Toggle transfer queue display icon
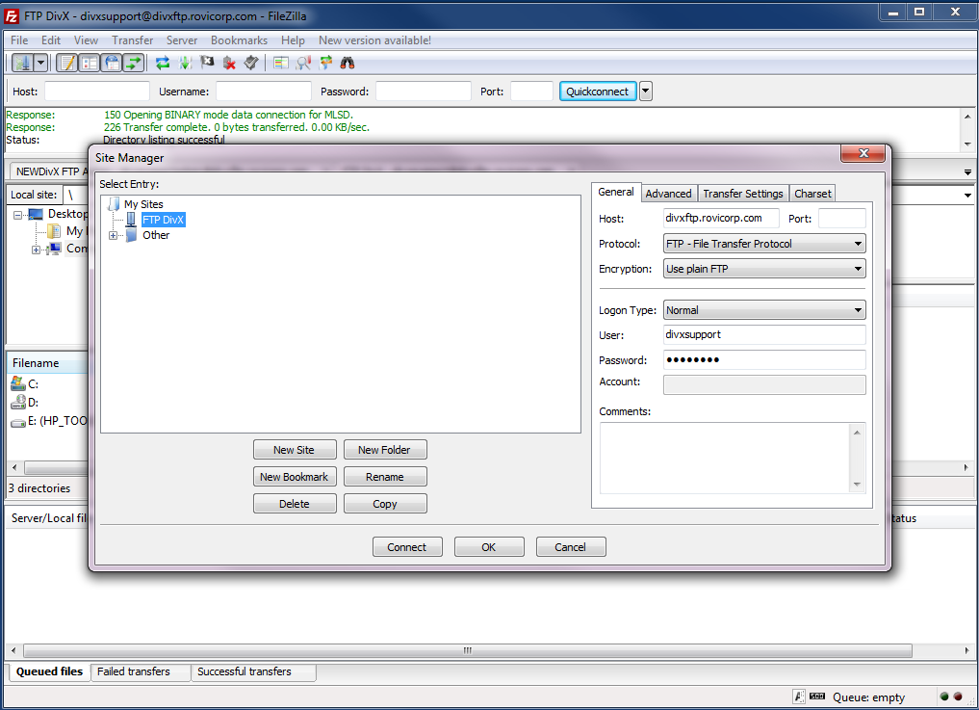 click(134, 63)
